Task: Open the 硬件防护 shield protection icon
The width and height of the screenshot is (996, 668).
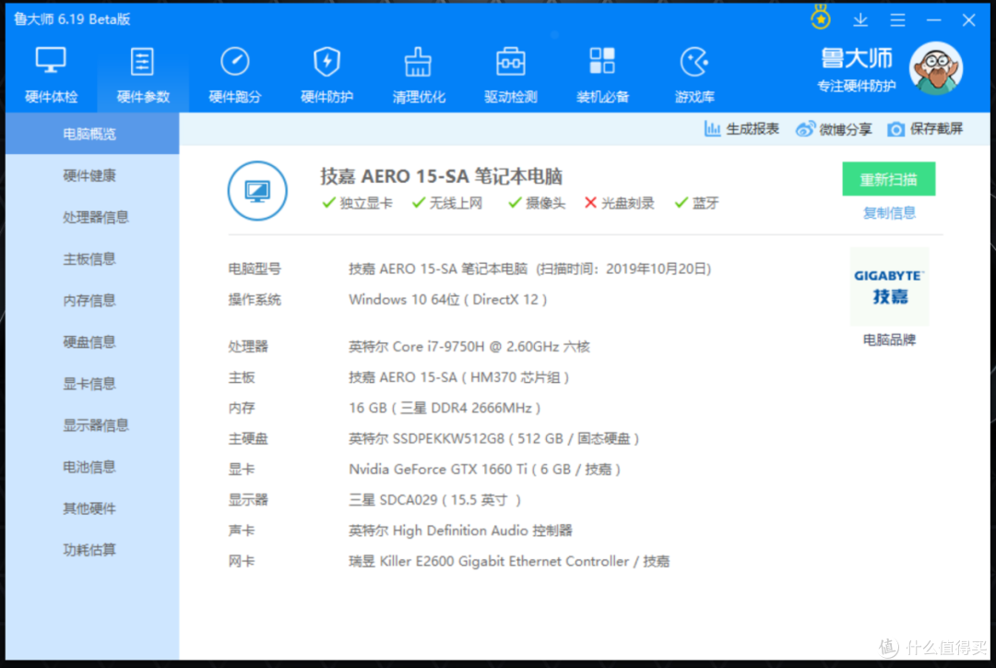Action: click(326, 63)
